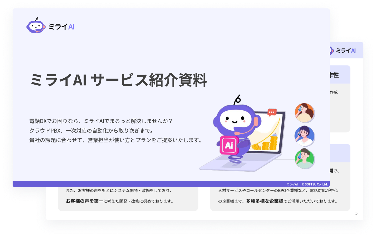Click the footer text ミライAI on purple bar
Viewport: 376px width, 237px height.
click(292, 184)
